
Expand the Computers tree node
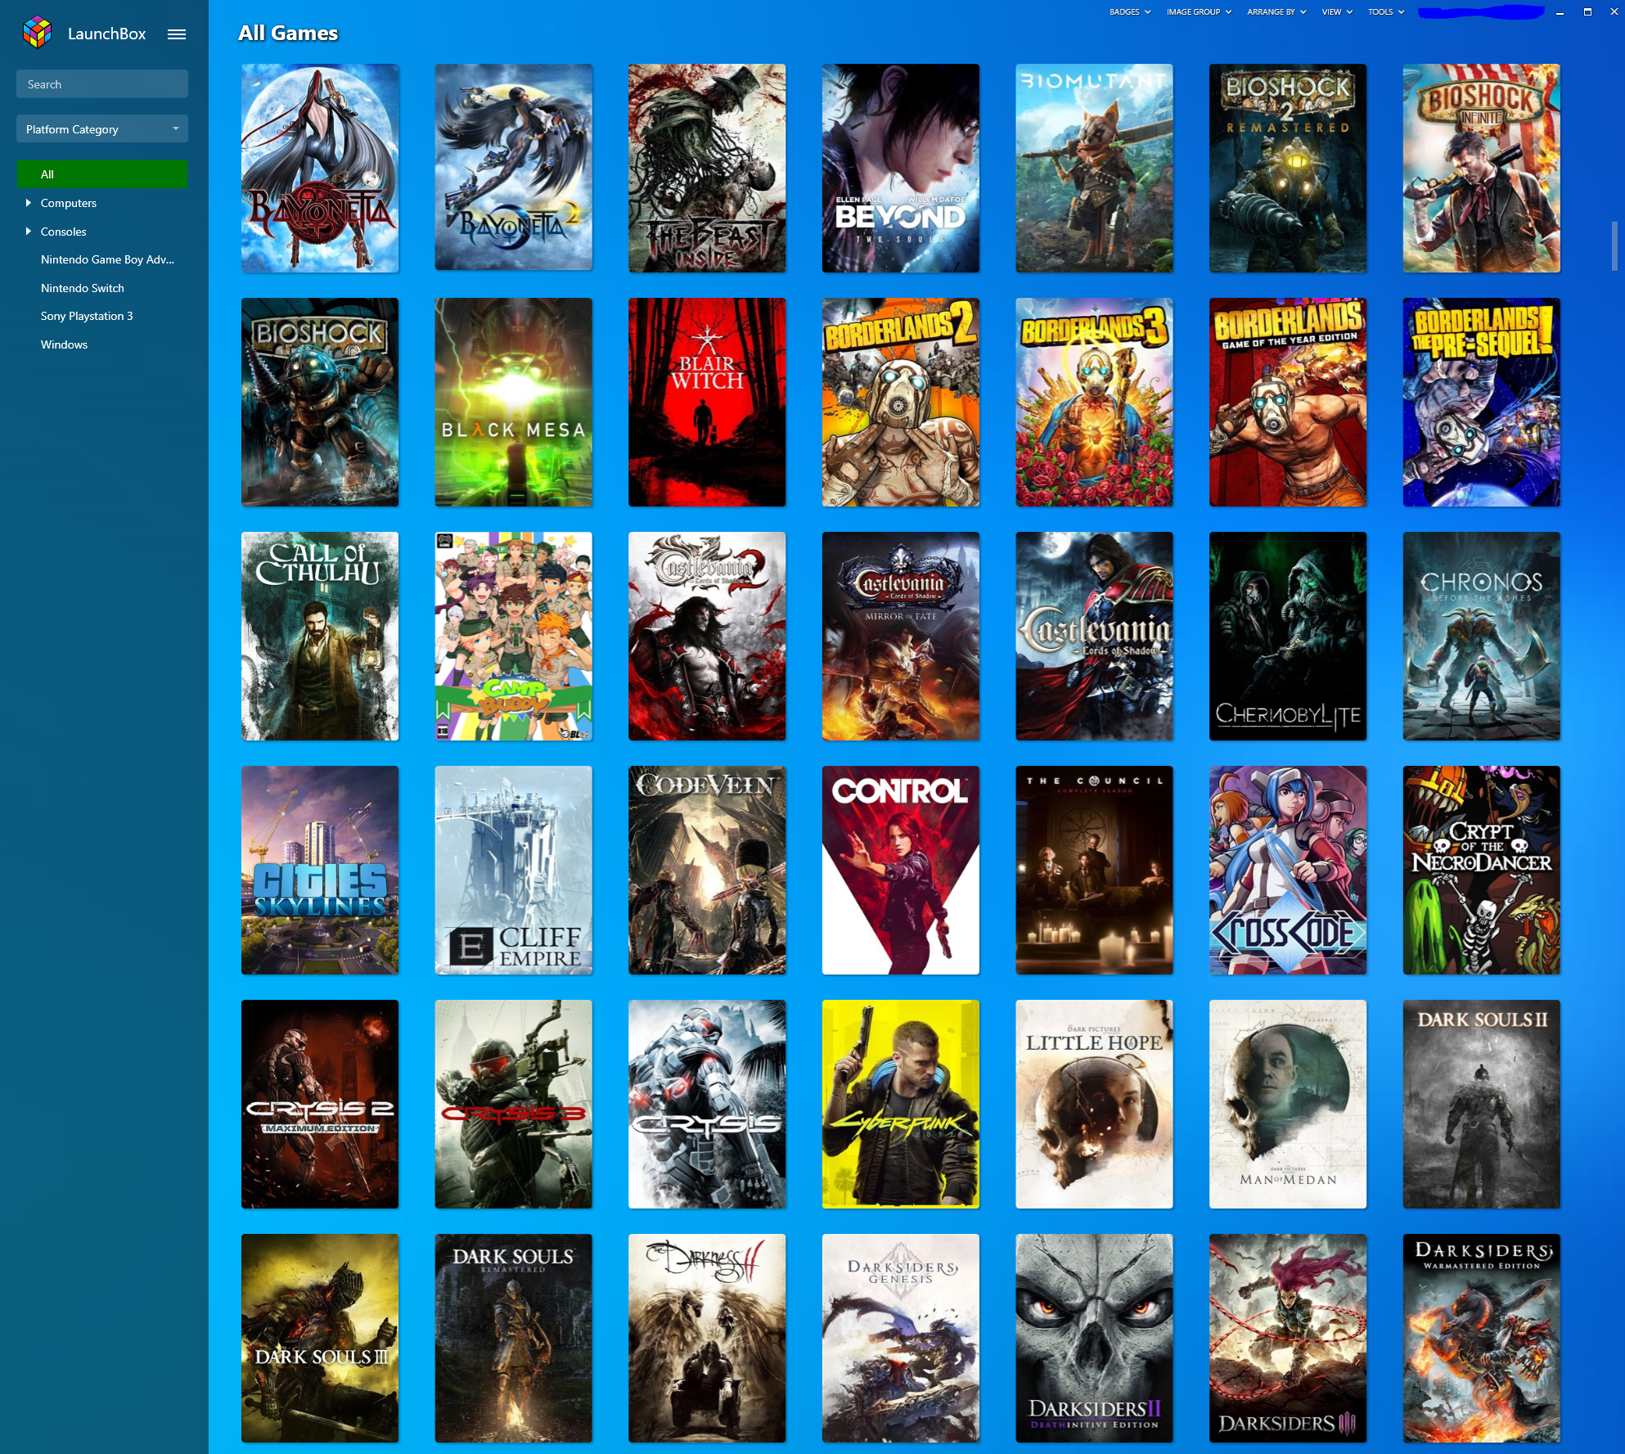pyautogui.click(x=29, y=203)
